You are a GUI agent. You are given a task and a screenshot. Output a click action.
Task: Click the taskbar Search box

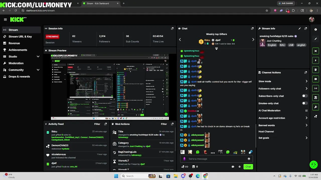[139, 176]
